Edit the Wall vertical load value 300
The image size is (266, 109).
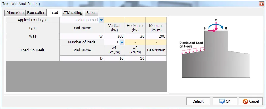click(114, 36)
